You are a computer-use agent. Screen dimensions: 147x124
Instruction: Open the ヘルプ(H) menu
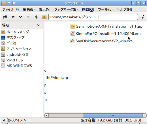(124, 10)
